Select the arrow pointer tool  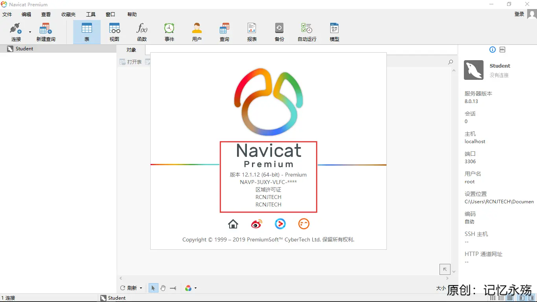[x=153, y=288]
